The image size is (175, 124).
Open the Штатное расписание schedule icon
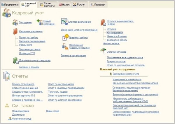pos(64,22)
